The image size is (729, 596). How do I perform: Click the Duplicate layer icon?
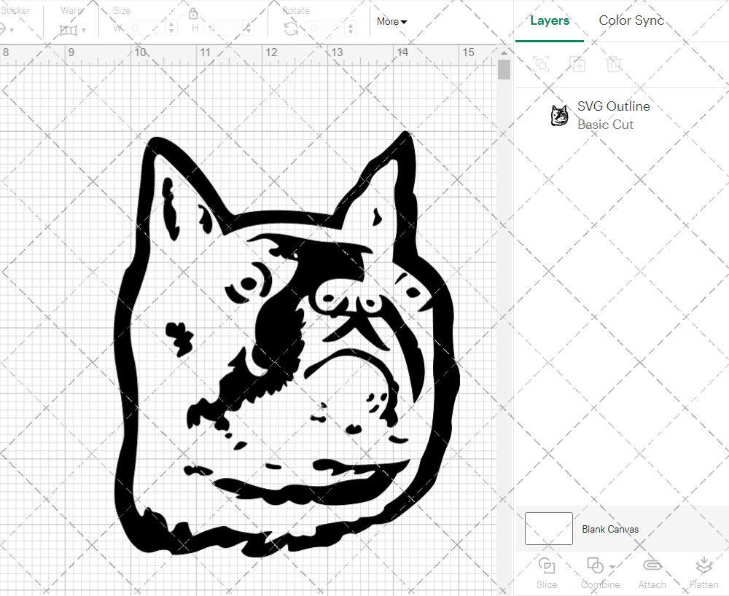577,64
